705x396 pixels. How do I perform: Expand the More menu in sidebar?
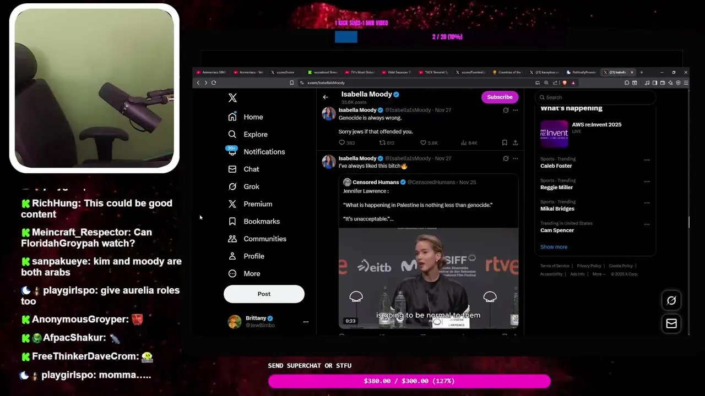pyautogui.click(x=244, y=274)
